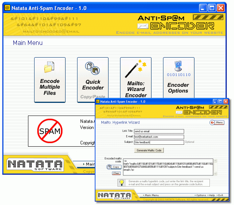Image resolution: width=234 pixels, height=205 pixels.
Task: Return to menu with the Menu arrow button
Action: pos(217,122)
